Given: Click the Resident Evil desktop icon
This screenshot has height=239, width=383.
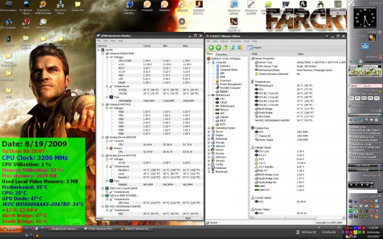Looking at the screenshot, I should 199,7.
